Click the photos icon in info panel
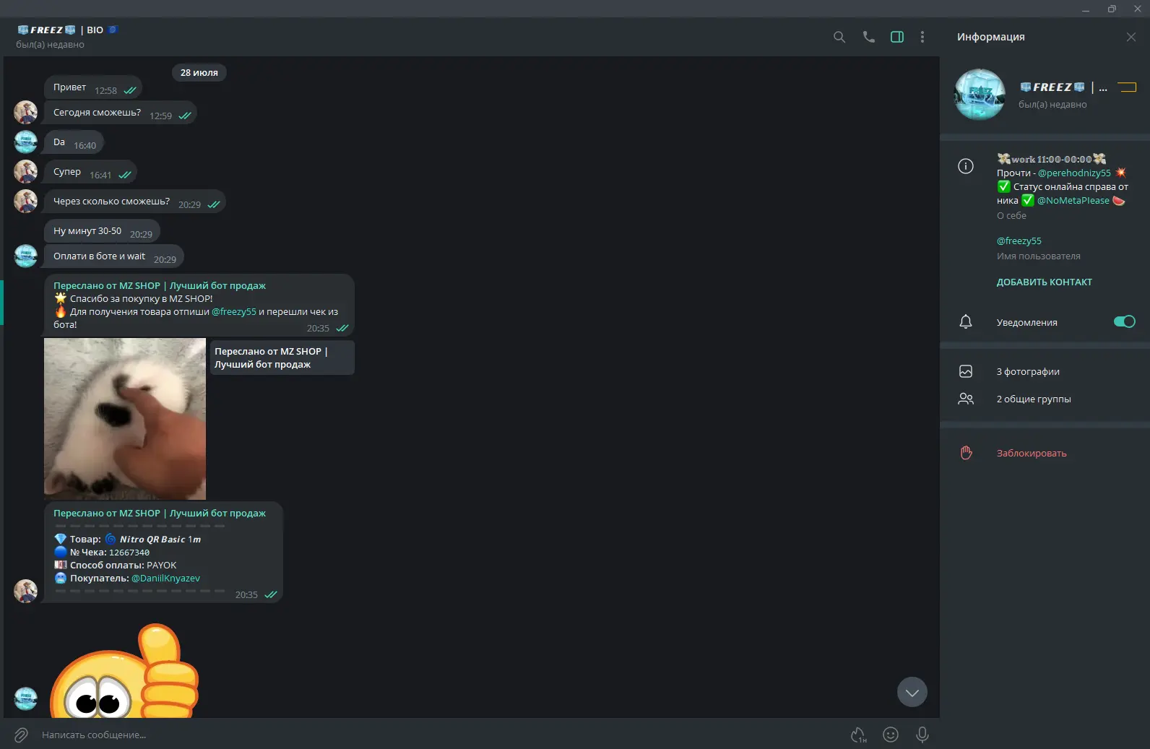The image size is (1150, 749). point(966,371)
